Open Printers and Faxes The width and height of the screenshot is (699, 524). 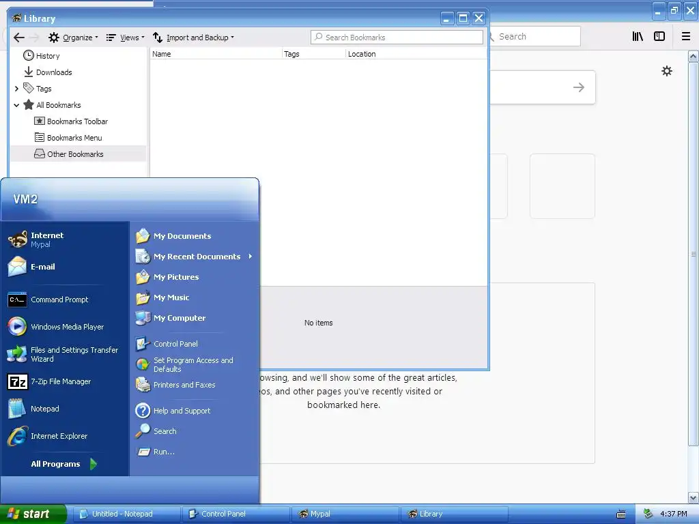click(x=175, y=385)
